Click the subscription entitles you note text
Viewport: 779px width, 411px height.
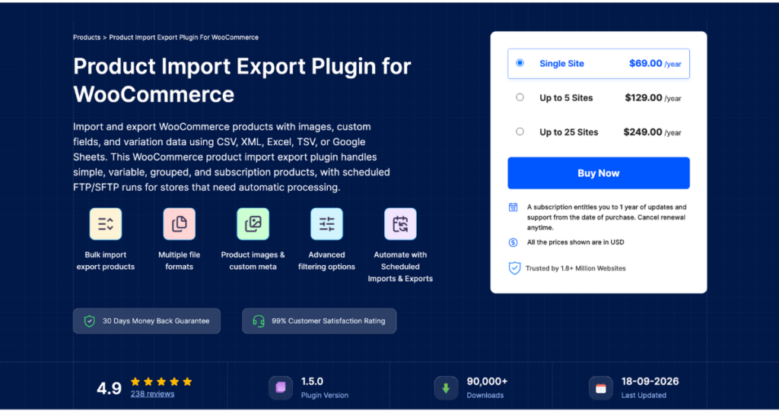click(x=606, y=217)
